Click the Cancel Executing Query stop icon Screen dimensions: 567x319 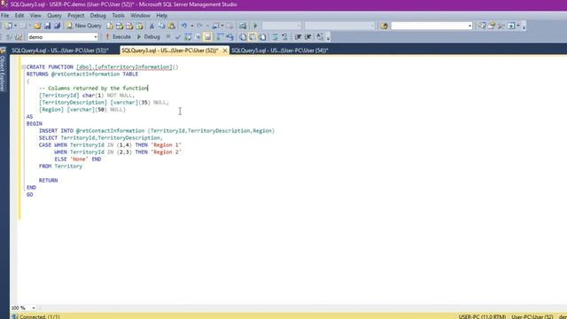168,37
